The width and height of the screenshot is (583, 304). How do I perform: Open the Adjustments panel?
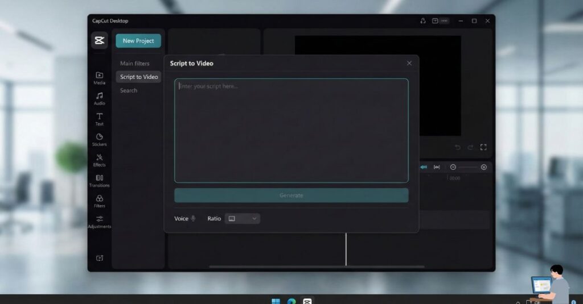point(99,222)
